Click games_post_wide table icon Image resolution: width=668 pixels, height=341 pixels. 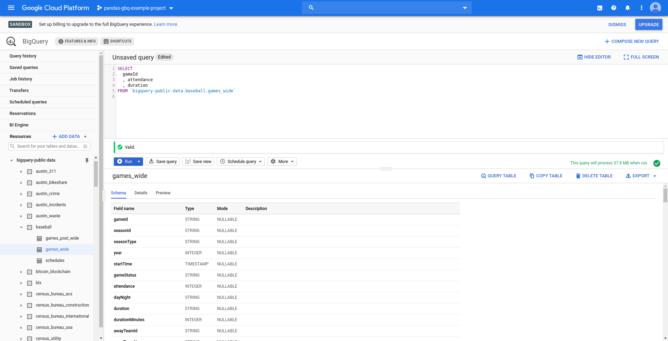(39, 238)
